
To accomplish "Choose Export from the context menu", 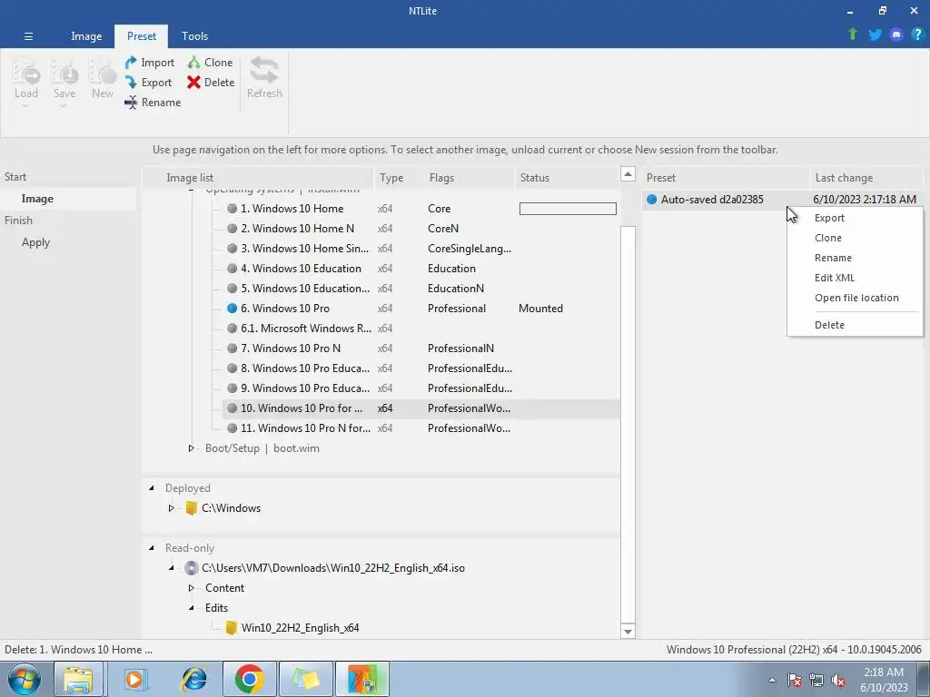I will click(855, 218).
